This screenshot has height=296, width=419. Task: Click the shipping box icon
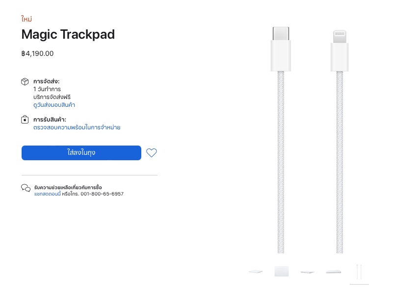25,82
